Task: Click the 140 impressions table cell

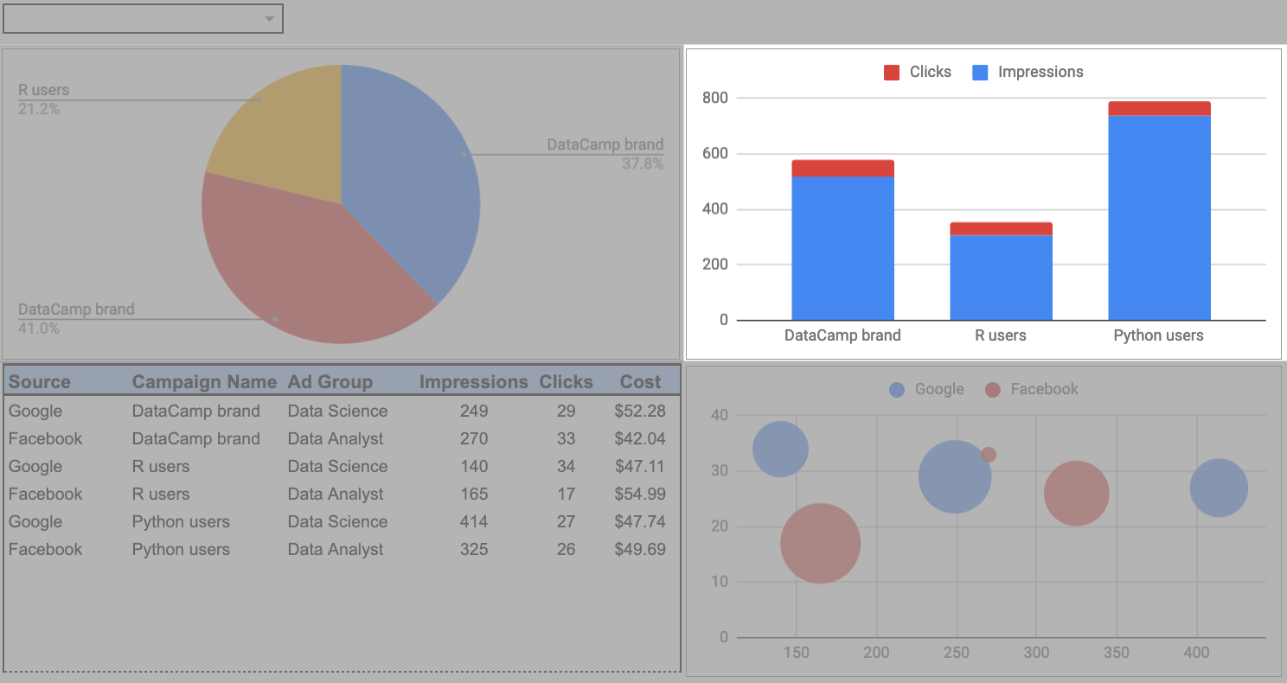Action: [474, 467]
